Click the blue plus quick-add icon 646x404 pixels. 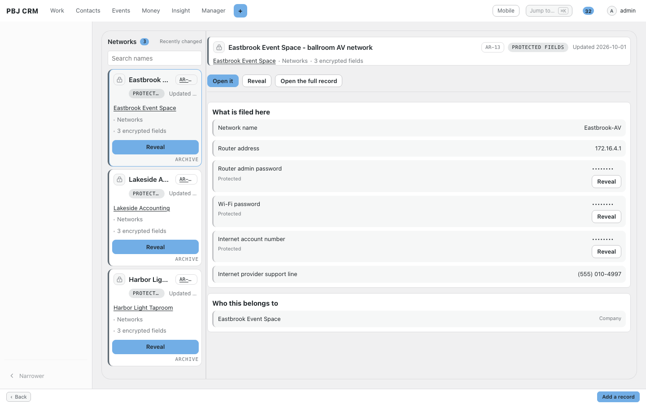[240, 11]
